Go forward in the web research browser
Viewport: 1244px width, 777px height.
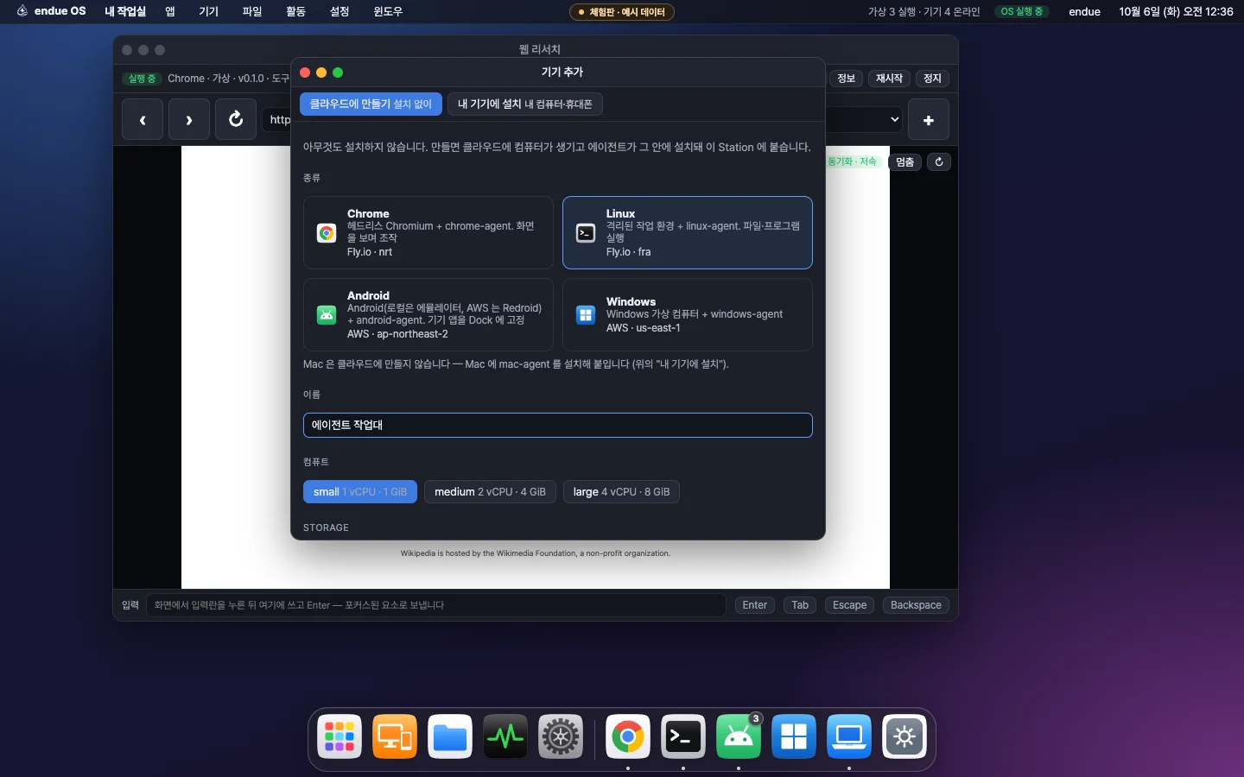point(189,120)
